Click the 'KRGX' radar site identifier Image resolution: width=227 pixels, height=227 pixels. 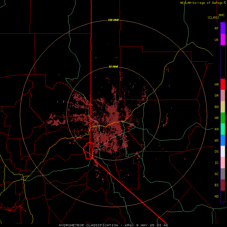[130, 225]
